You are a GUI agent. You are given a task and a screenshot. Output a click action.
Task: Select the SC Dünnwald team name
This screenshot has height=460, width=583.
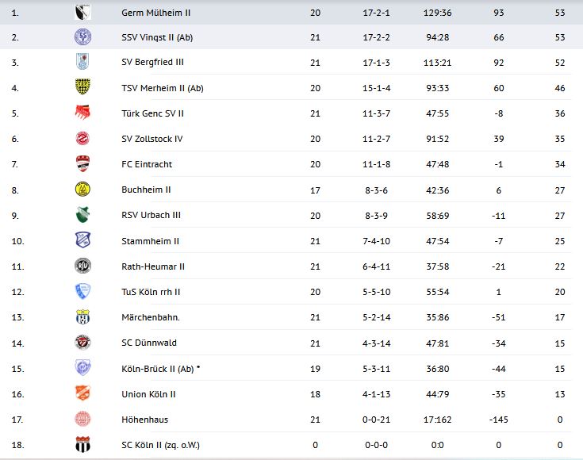click(x=149, y=343)
